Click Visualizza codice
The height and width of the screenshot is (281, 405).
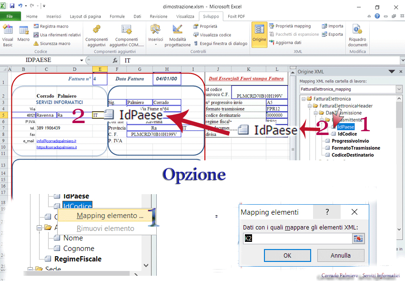tap(212, 35)
